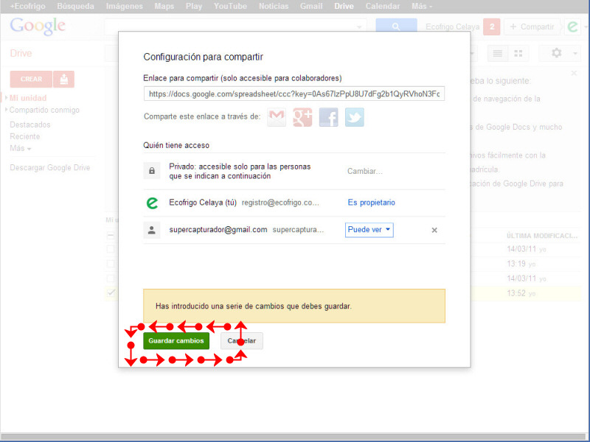Expand the Compartido conmigo tree item
This screenshot has width=590, height=442.
tap(7, 110)
